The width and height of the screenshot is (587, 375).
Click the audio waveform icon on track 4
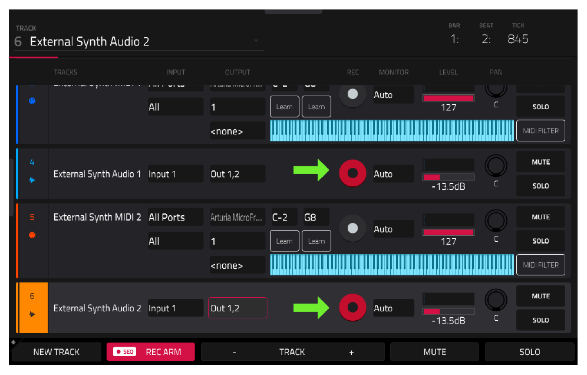pos(32,180)
